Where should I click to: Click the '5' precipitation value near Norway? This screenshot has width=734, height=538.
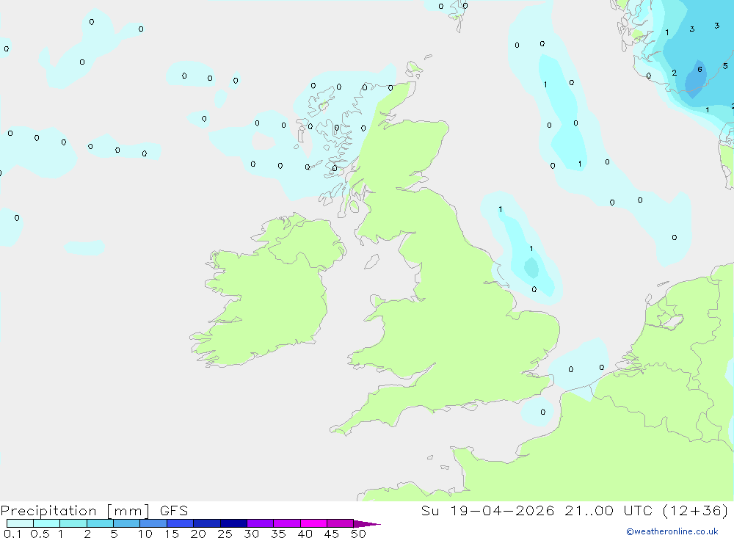(x=725, y=66)
